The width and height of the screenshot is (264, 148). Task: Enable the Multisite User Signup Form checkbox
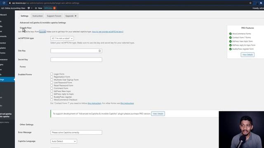(52, 80)
